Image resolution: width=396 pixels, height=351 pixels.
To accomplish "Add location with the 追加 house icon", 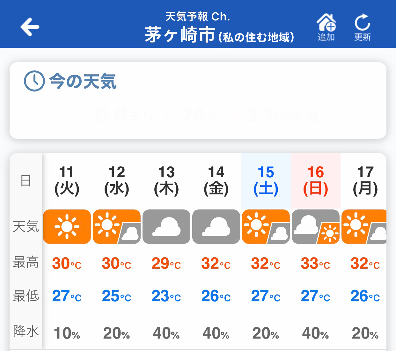I will 326,27.
